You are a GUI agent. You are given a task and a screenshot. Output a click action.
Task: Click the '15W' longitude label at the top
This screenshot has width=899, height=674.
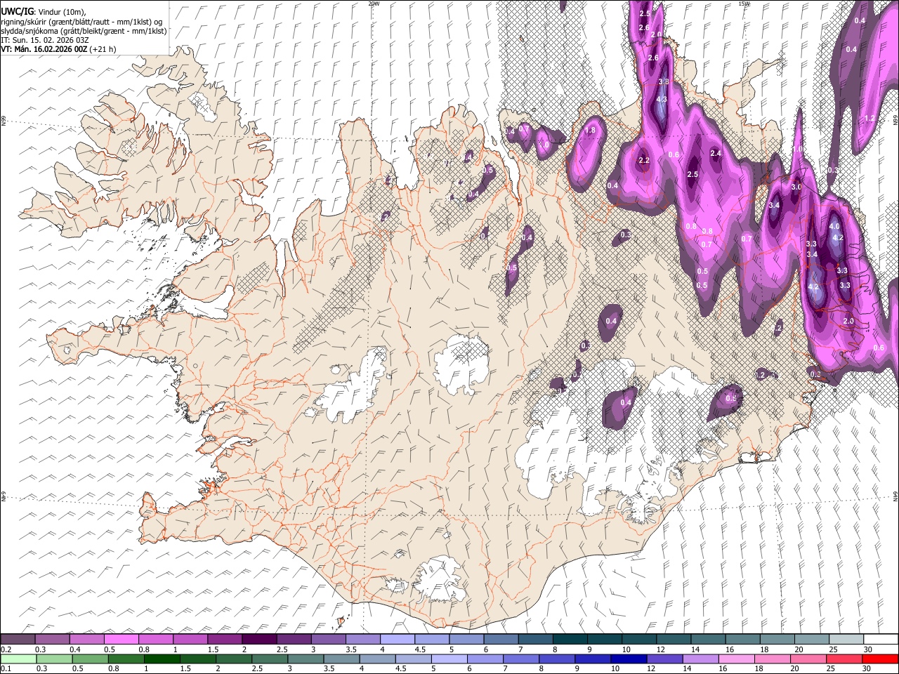tap(744, 4)
